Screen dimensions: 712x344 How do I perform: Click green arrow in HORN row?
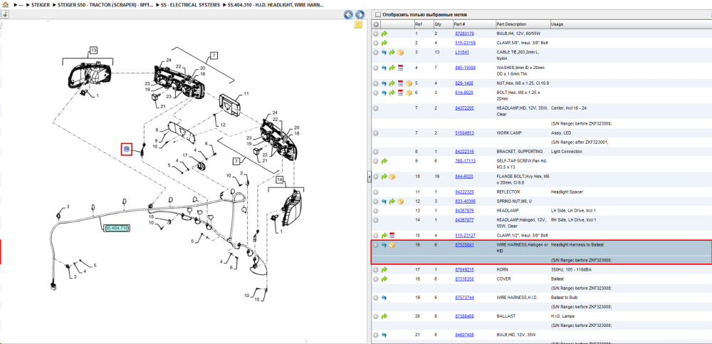pos(384,270)
